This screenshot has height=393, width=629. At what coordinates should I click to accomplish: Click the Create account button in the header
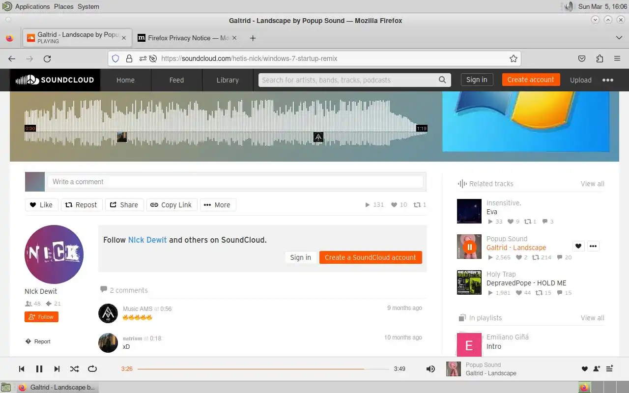tap(531, 80)
